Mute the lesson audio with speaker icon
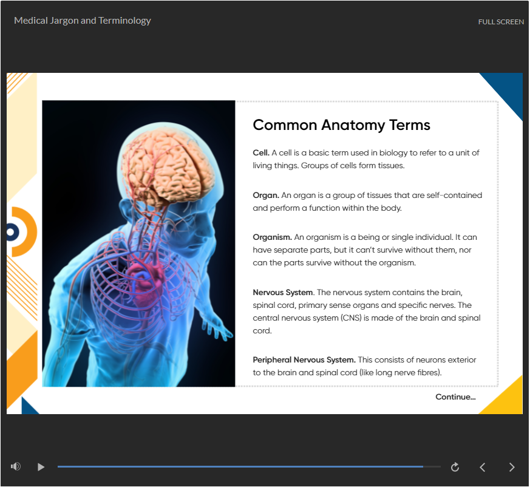This screenshot has height=487, width=530. coord(16,466)
